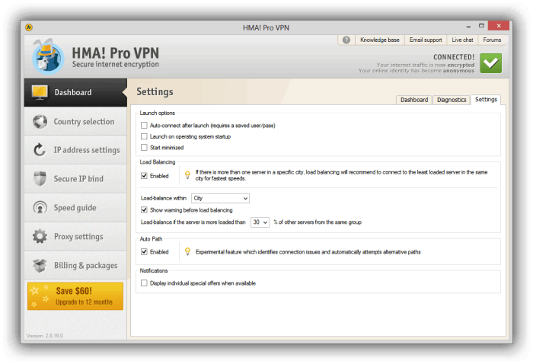533x364 pixels.
Task: Open Country selection in the sidebar
Action: click(75, 121)
